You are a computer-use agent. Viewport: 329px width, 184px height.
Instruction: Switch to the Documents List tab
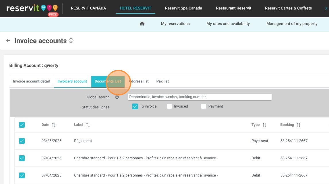[x=108, y=81]
